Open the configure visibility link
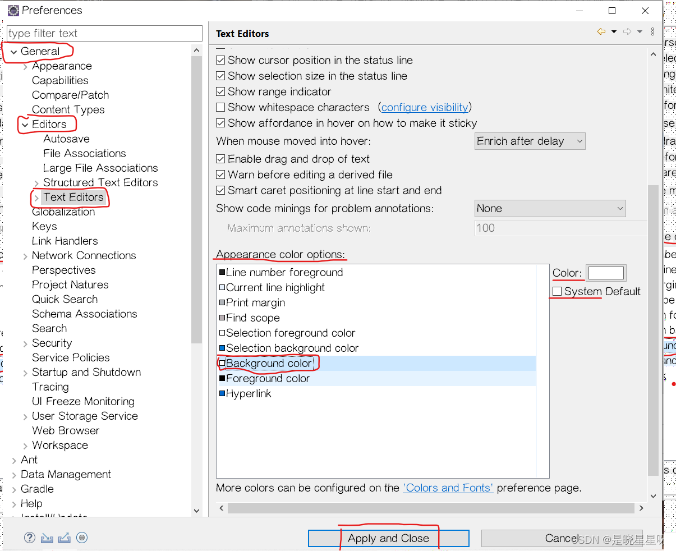 click(425, 107)
